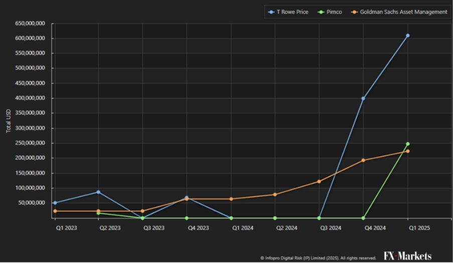Click the orange Goldman Sachs legend marker

click(354, 12)
